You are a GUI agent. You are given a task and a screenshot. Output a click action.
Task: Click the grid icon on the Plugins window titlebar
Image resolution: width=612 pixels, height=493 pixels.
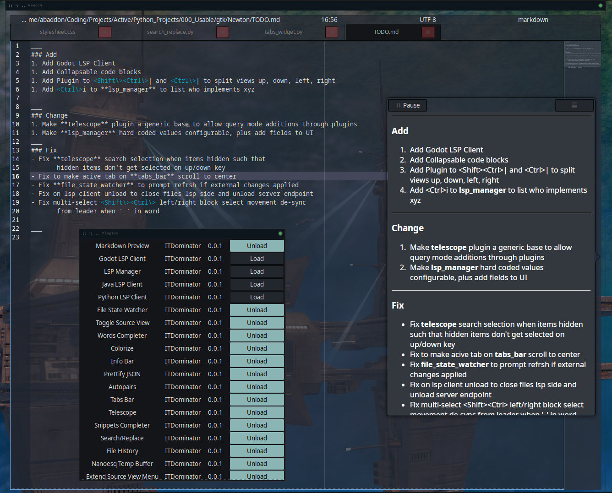[x=84, y=233]
